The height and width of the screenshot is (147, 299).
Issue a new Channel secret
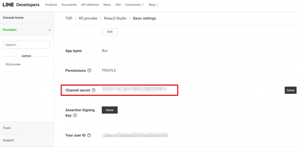tap(291, 90)
